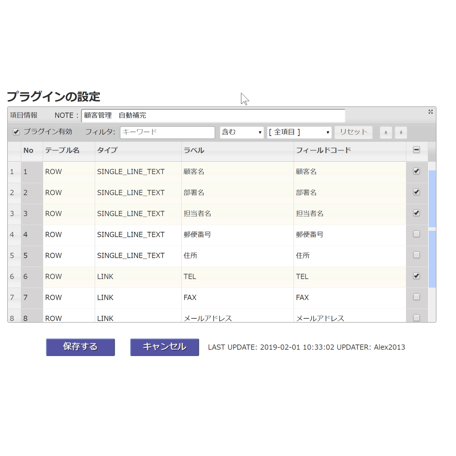Open the 含む filter condition dropdown
This screenshot has width=456, height=456.
pyautogui.click(x=242, y=132)
